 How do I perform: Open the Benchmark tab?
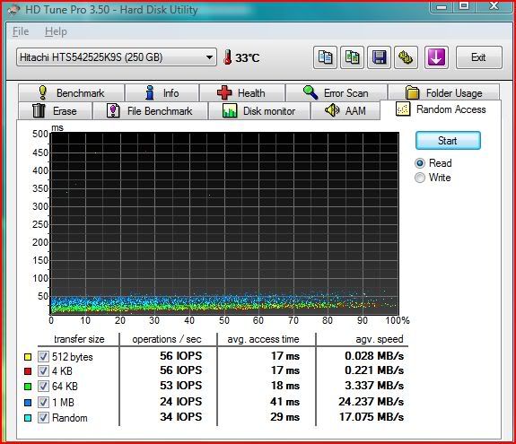pyautogui.click(x=72, y=93)
